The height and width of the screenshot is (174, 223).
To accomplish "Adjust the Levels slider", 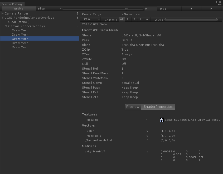I will tap(191, 20).
